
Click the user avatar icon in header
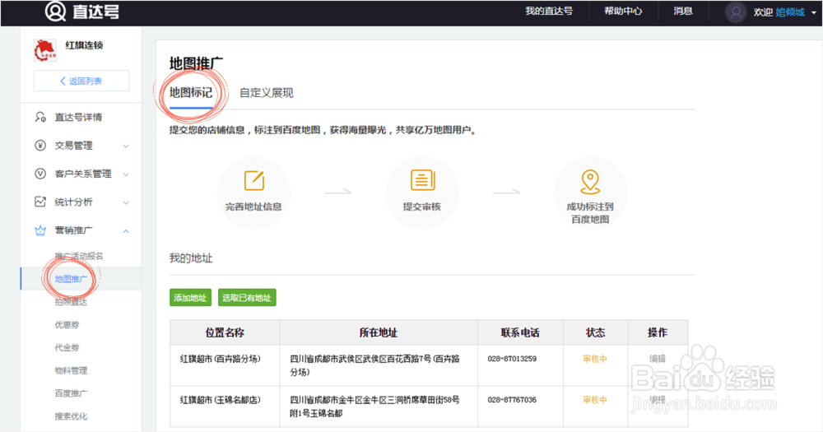point(736,12)
